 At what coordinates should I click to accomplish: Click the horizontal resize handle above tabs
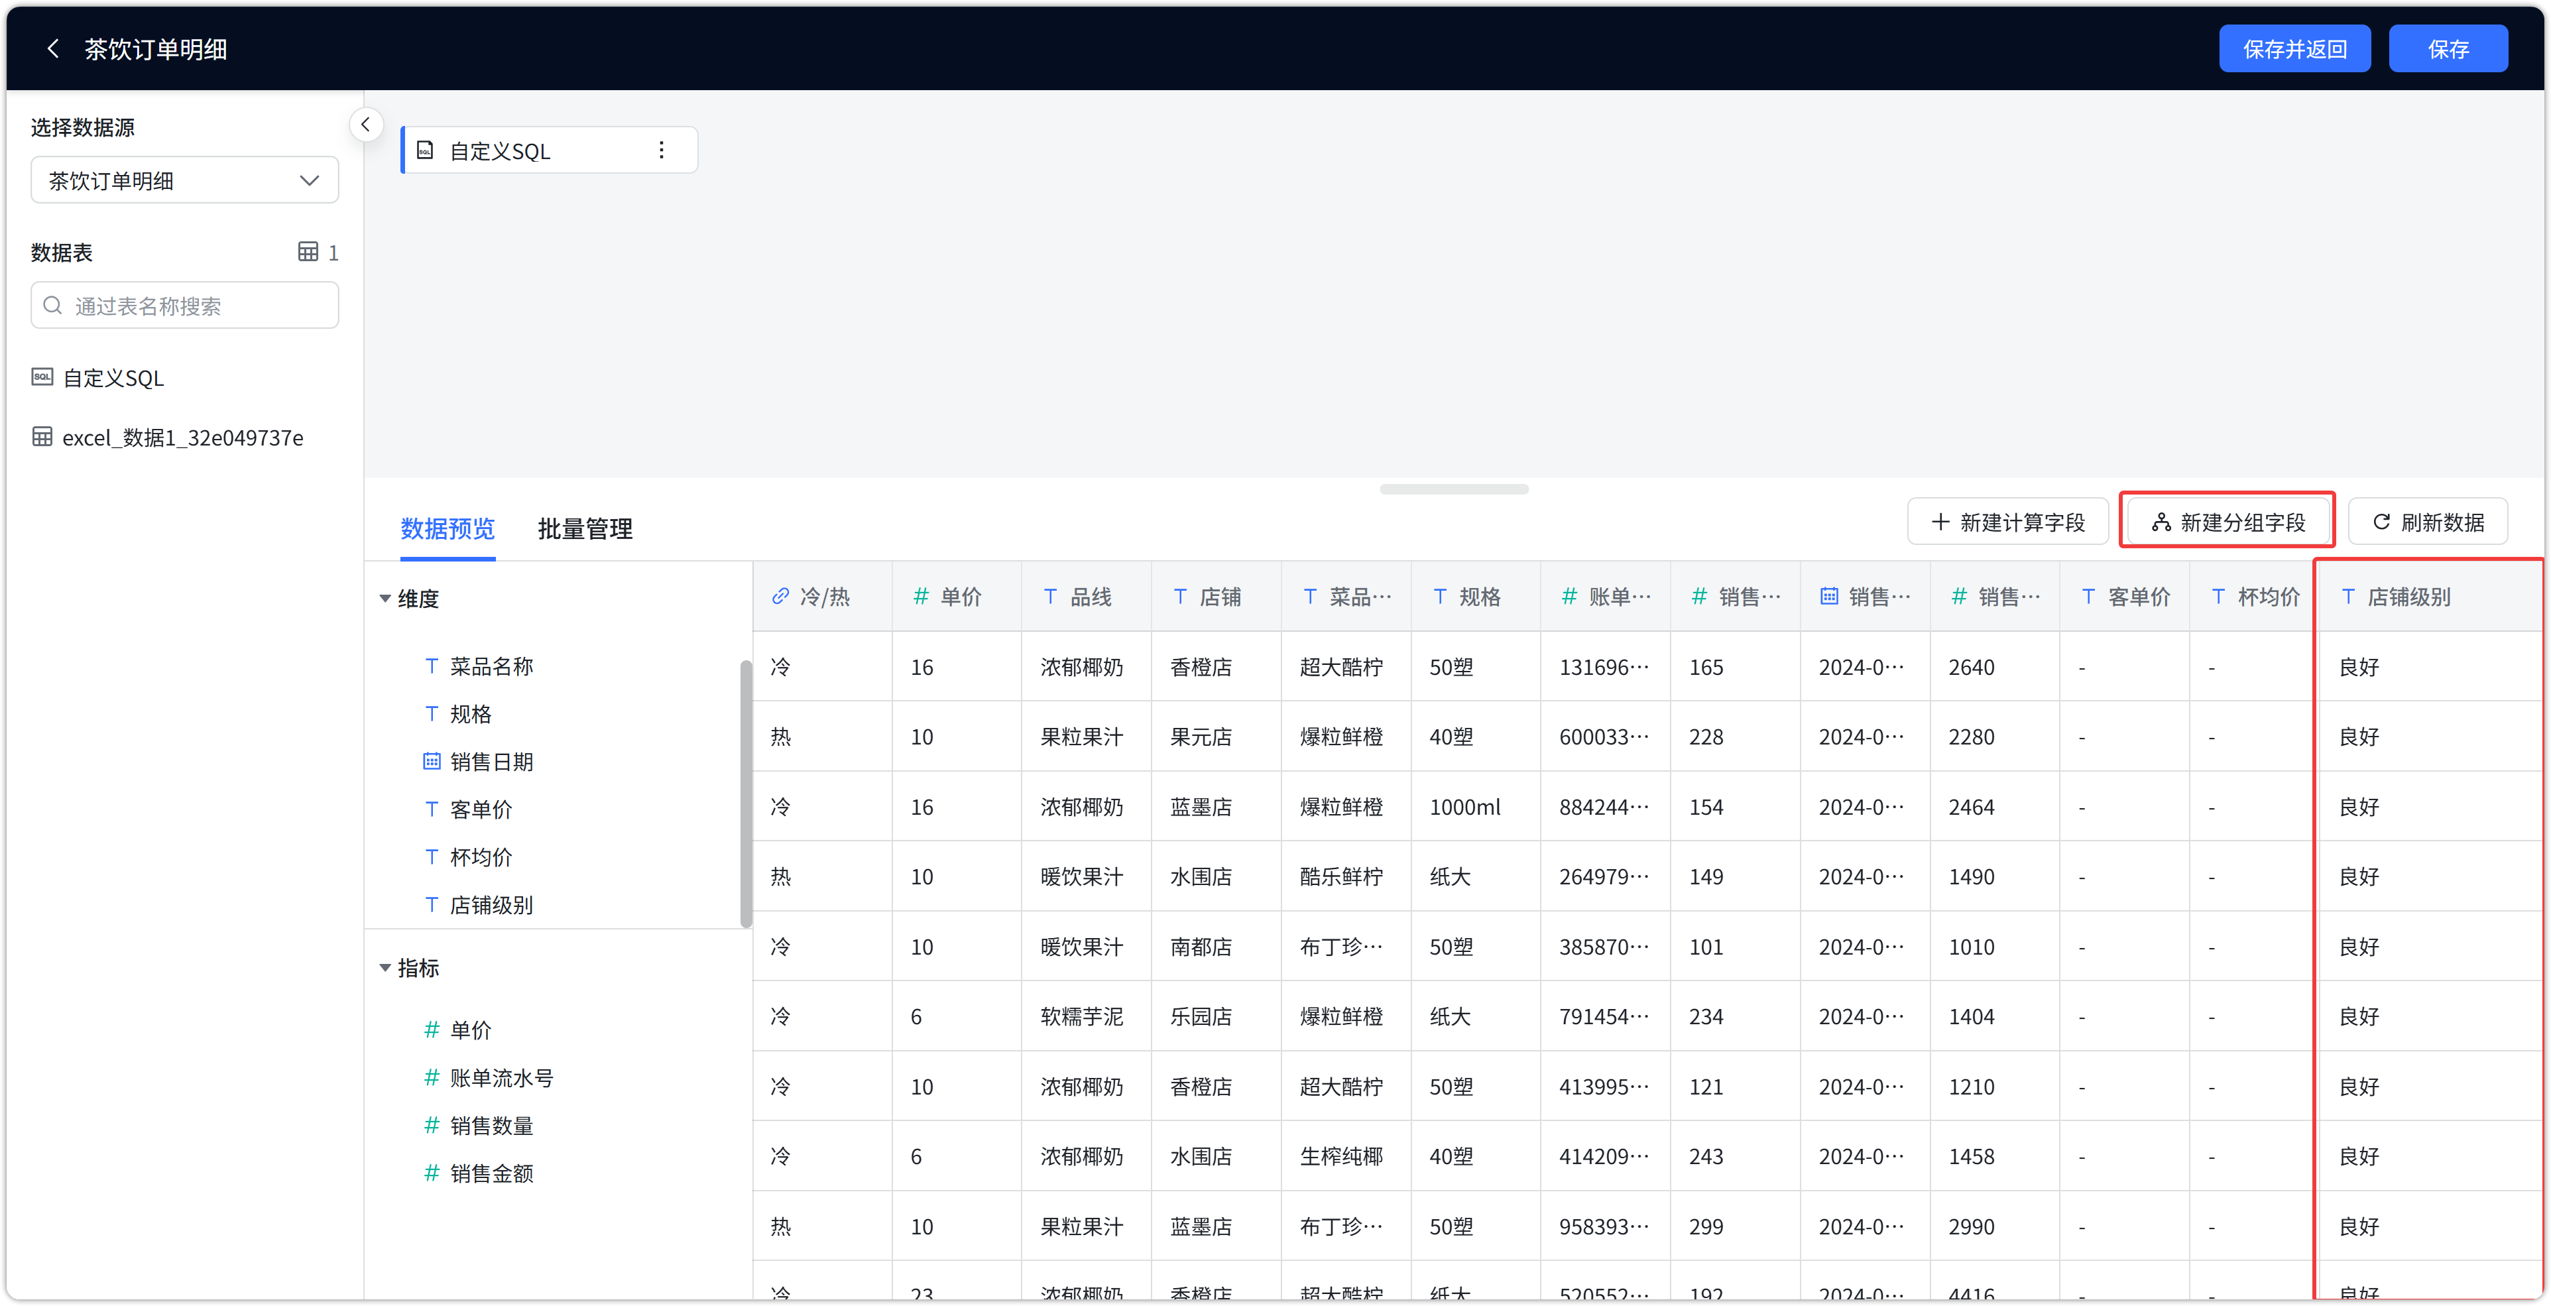click(1453, 488)
